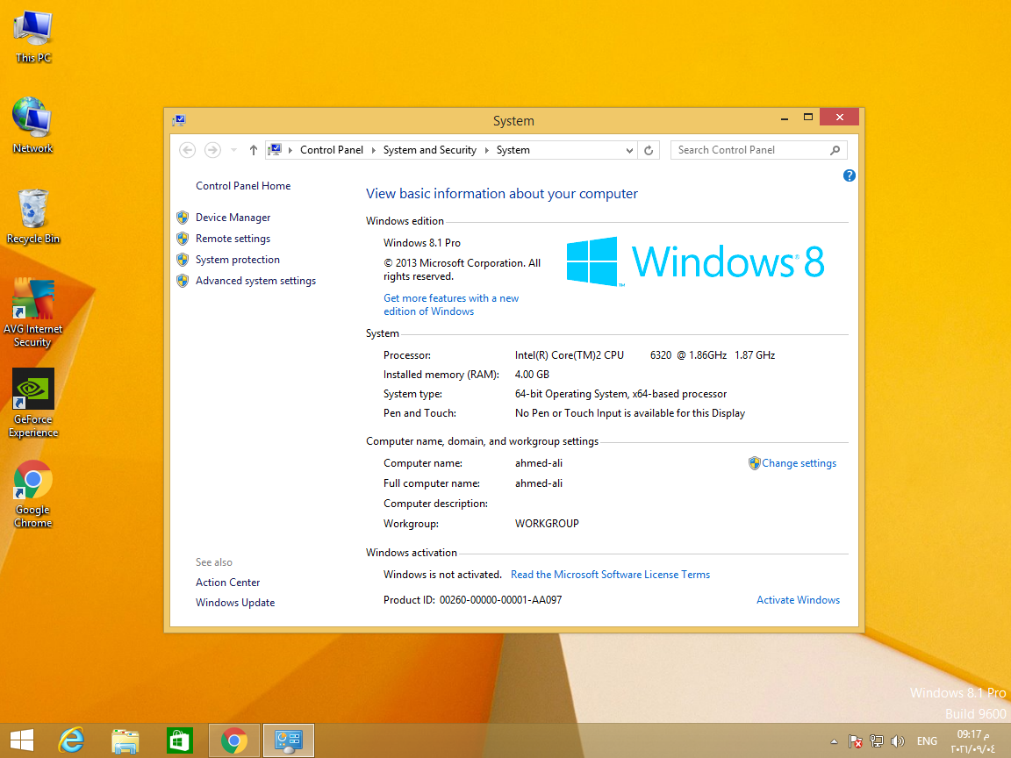
Task: Open Windows Store from taskbar
Action: coord(179,740)
